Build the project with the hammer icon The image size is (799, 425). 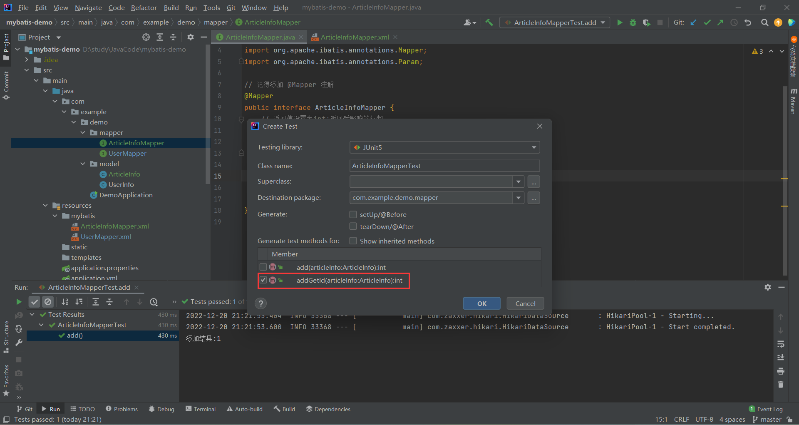point(489,22)
